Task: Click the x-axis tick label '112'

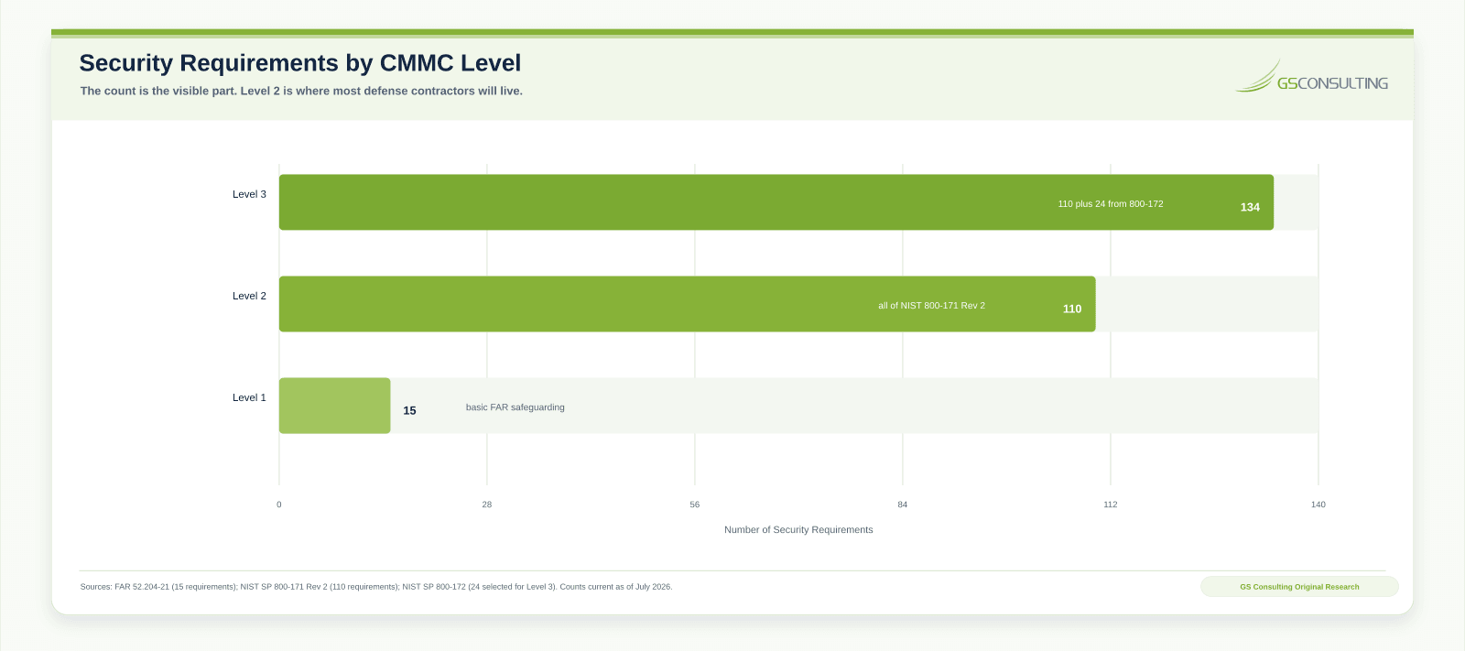Action: pos(1111,505)
